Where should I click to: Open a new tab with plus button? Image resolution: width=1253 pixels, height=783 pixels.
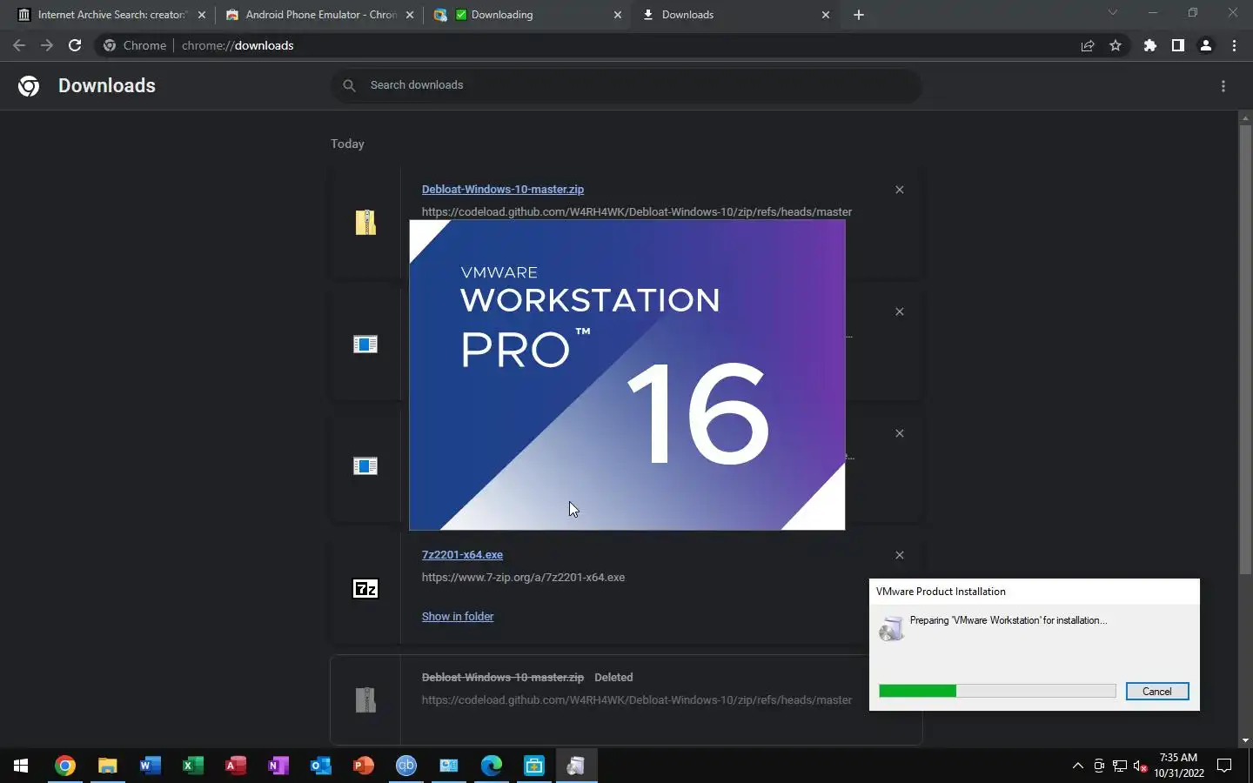(x=859, y=15)
